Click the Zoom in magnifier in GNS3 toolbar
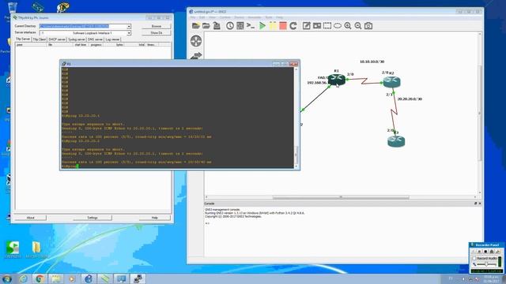 (x=348, y=26)
